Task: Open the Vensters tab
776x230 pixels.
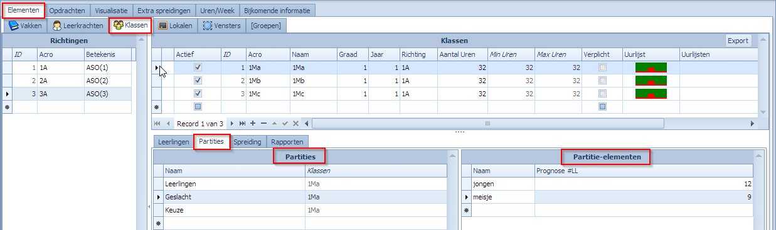Action: point(221,26)
